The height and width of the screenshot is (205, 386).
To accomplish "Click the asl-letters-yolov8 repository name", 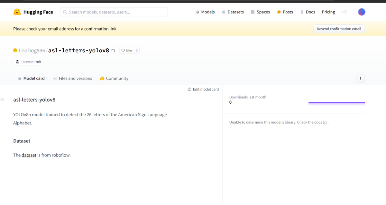I will tap(78, 50).
